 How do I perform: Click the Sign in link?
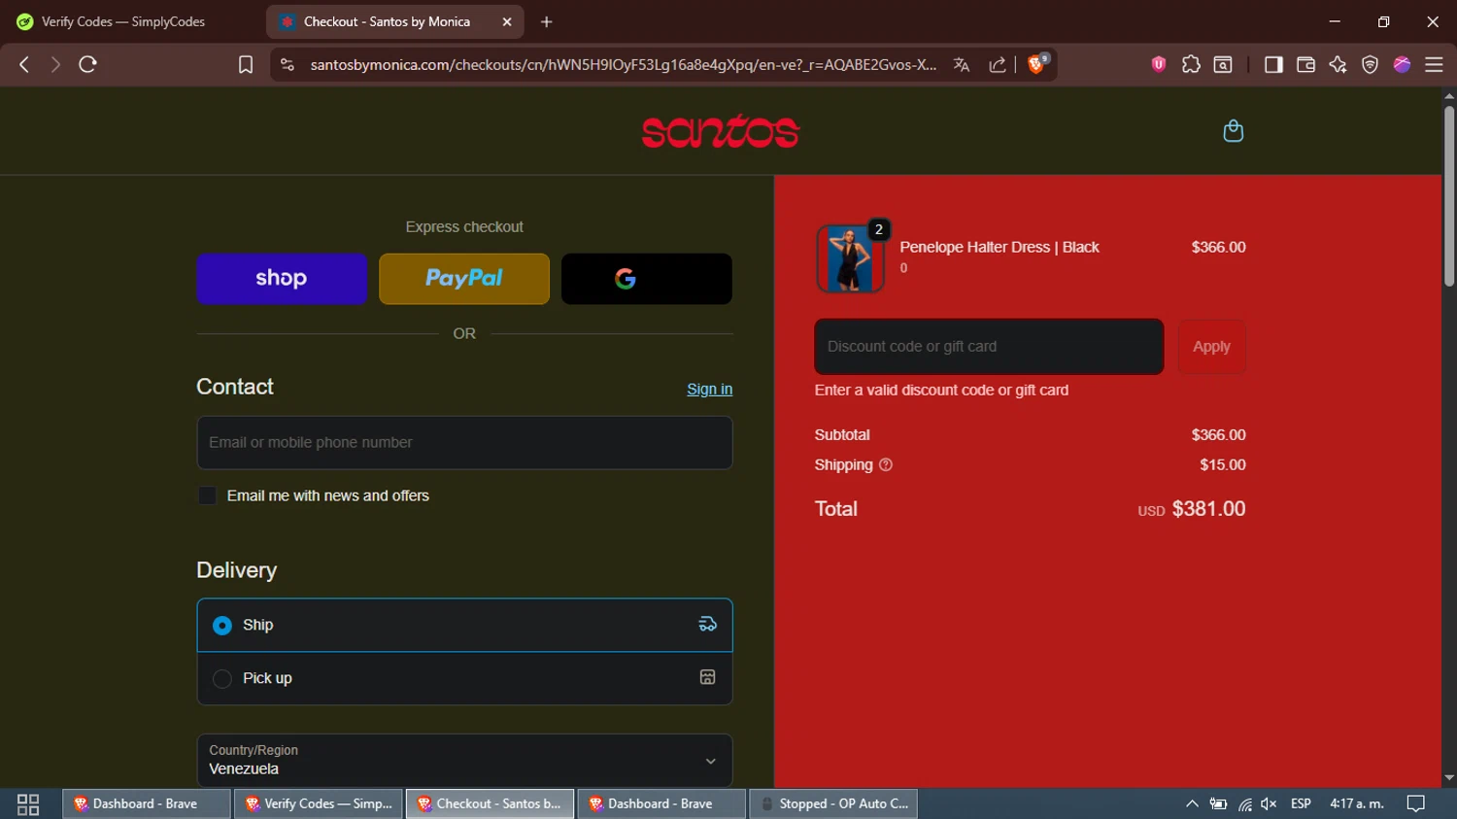point(709,390)
